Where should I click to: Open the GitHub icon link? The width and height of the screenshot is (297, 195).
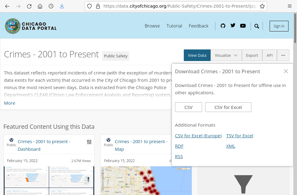click(223, 26)
